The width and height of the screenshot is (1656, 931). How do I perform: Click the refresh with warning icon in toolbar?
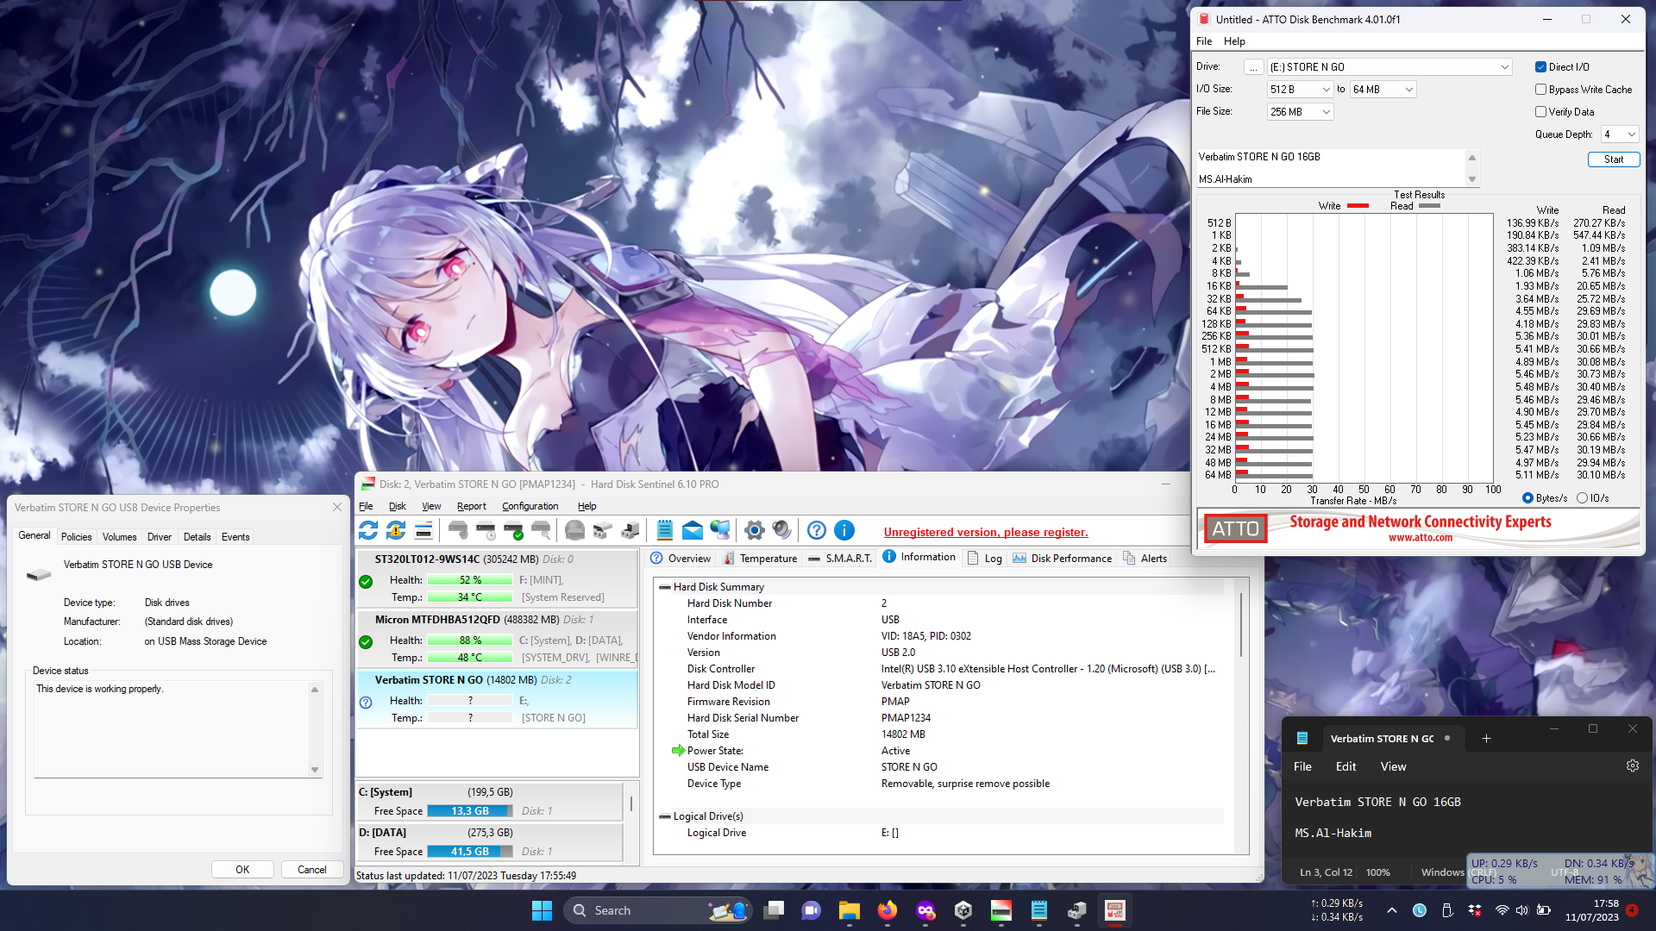pyautogui.click(x=396, y=530)
